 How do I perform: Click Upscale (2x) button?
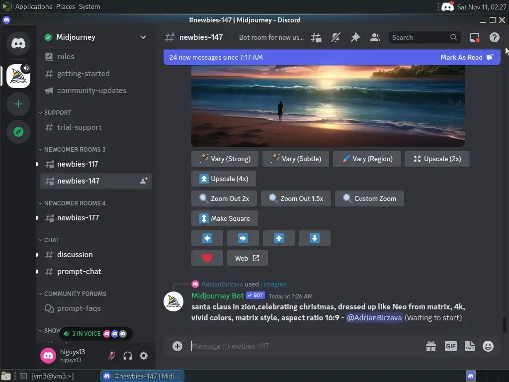(437, 159)
